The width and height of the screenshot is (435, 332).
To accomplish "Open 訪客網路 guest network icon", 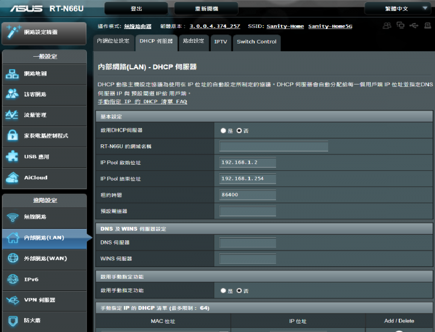I will (x=12, y=94).
